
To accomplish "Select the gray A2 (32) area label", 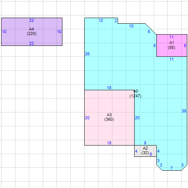I will tap(145, 150).
